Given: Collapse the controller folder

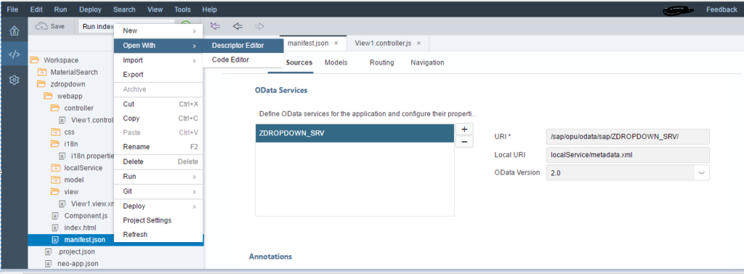Looking at the screenshot, I should click(55, 108).
